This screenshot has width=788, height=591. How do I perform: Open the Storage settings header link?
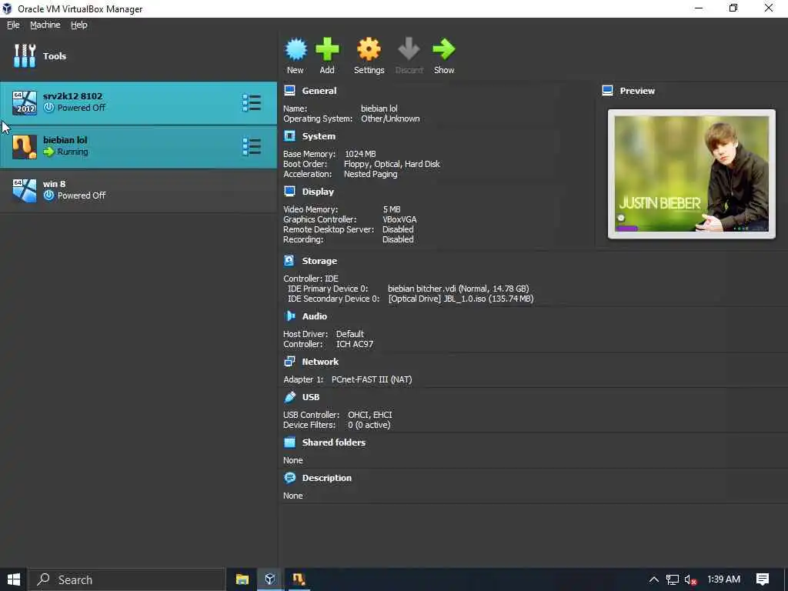tap(319, 261)
